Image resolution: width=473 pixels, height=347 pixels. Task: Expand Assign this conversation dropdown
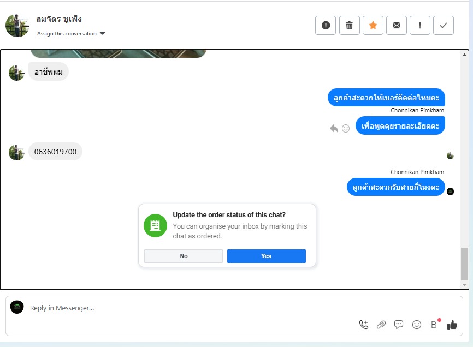click(71, 33)
